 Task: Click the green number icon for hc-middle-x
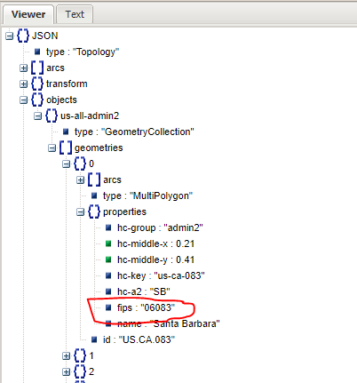coord(108,243)
